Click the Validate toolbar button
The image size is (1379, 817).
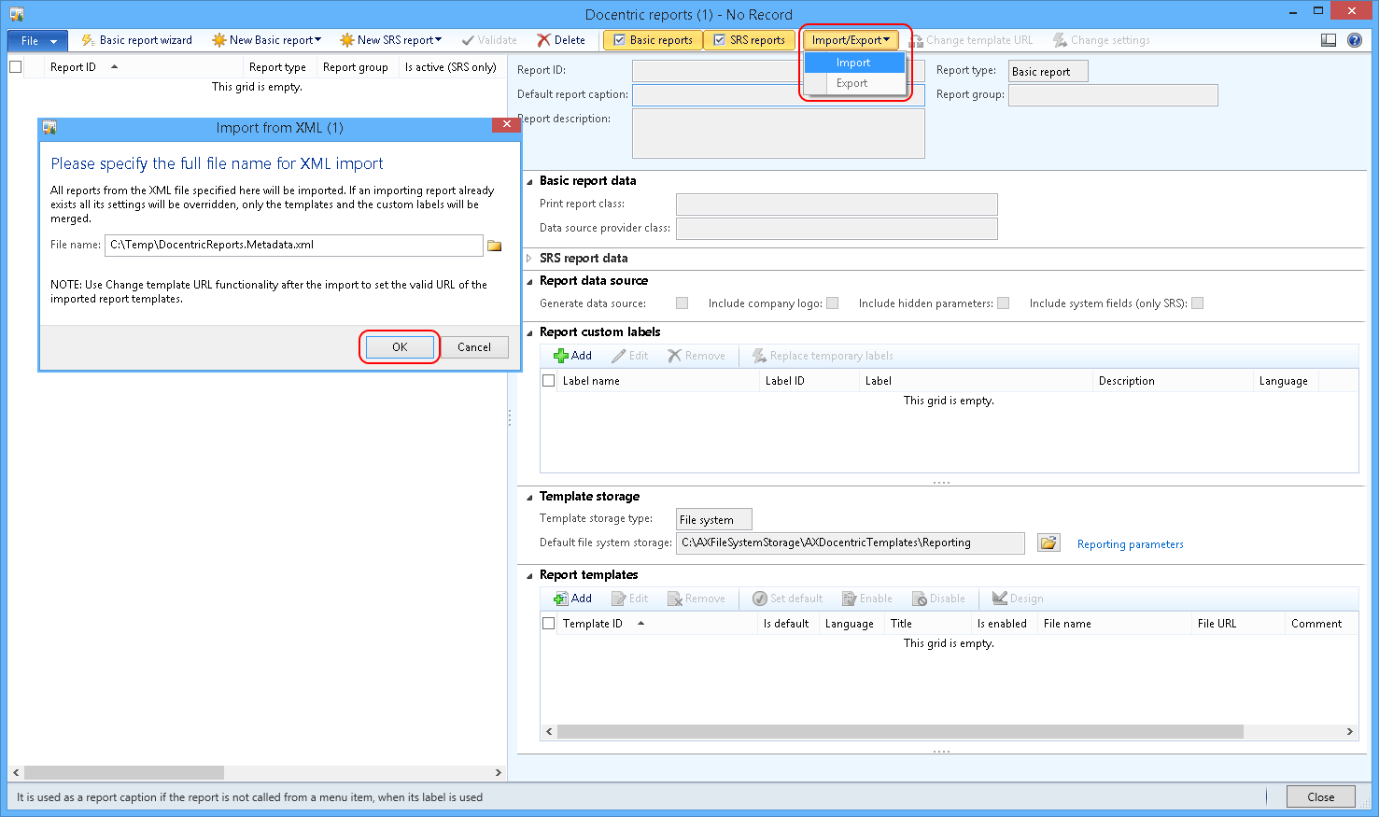point(489,40)
